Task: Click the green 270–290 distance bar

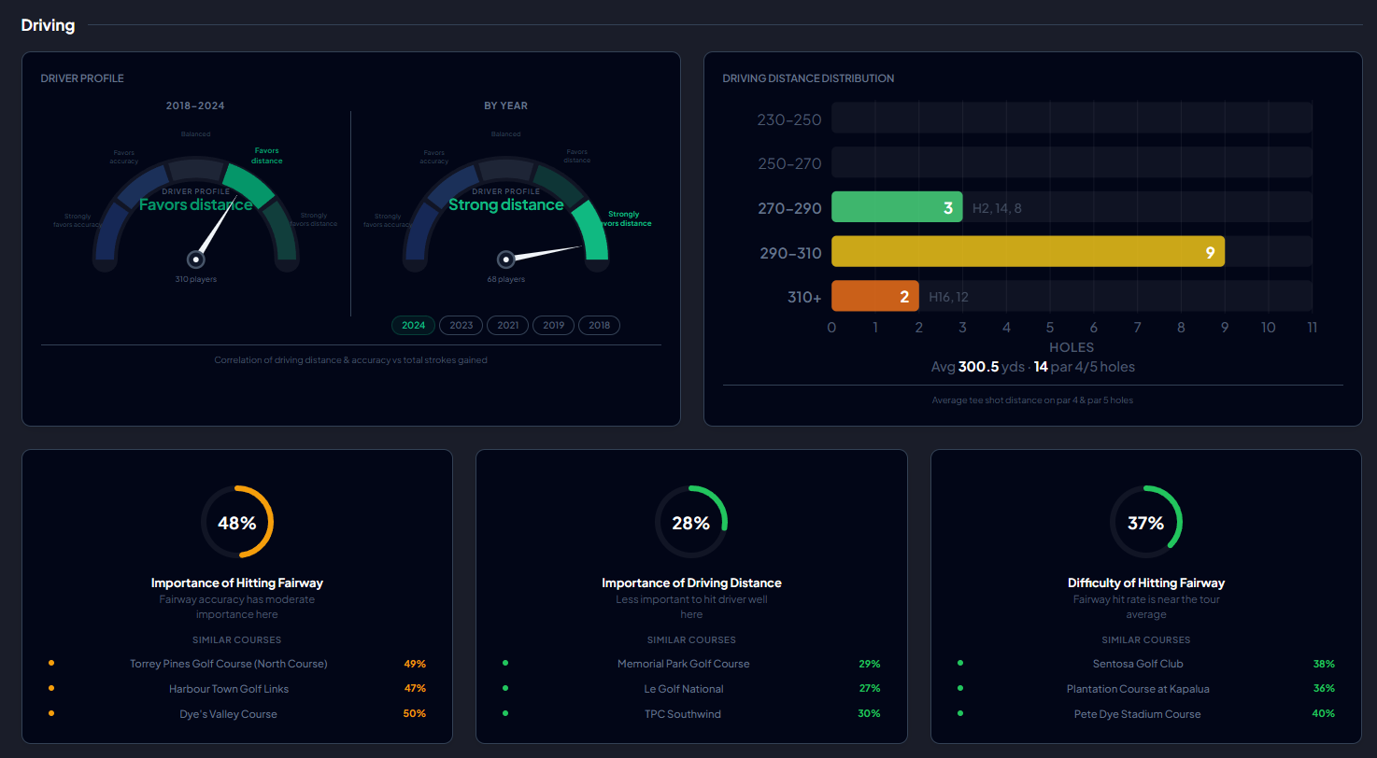Action: coord(897,207)
